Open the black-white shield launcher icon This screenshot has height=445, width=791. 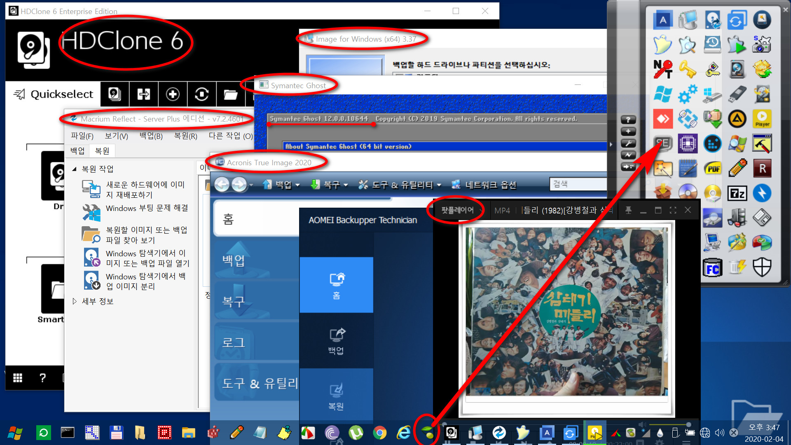(762, 268)
